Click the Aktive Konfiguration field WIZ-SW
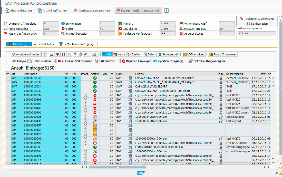282x177 pixels. point(257,34)
